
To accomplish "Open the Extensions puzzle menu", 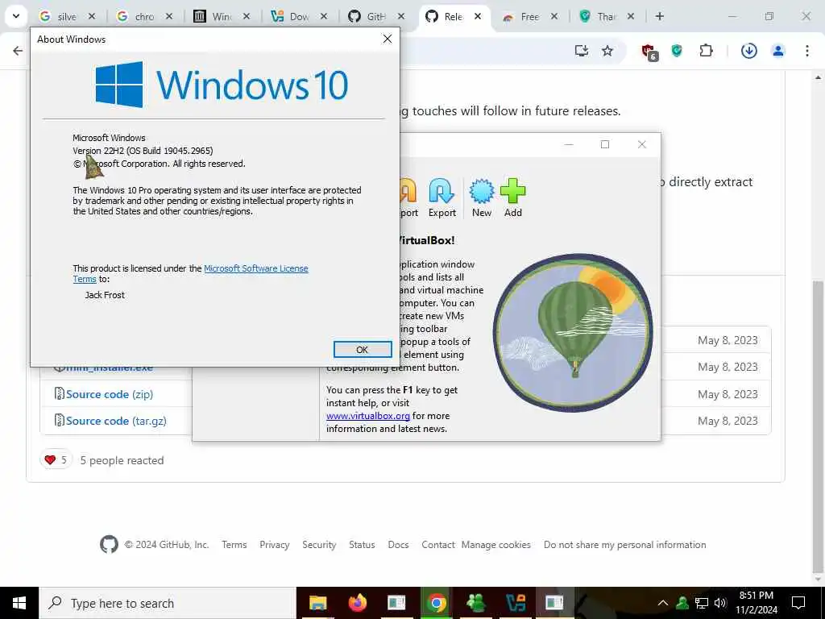I will click(x=706, y=51).
